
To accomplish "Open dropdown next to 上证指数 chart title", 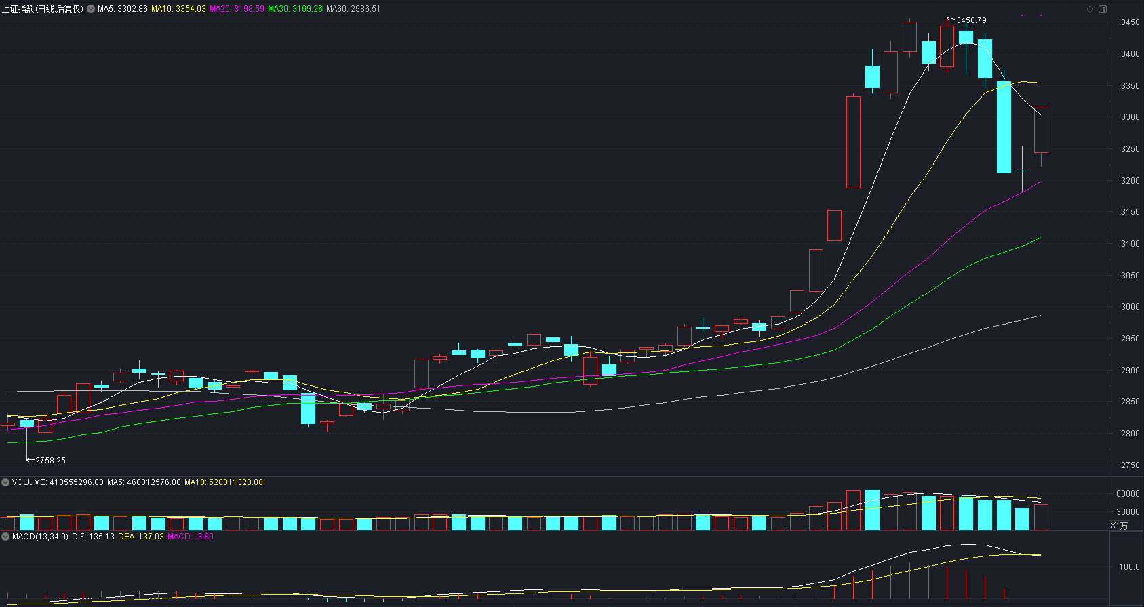I will coord(91,9).
